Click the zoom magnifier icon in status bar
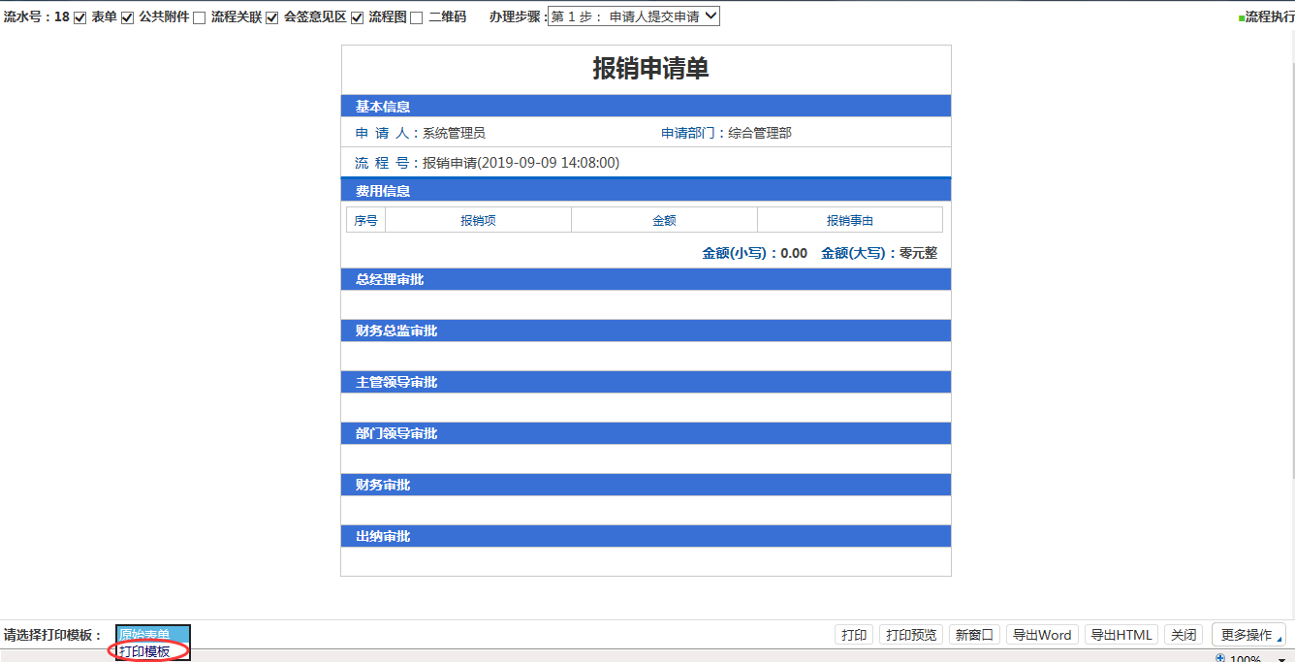Image resolution: width=1295 pixels, height=662 pixels. (x=1220, y=658)
